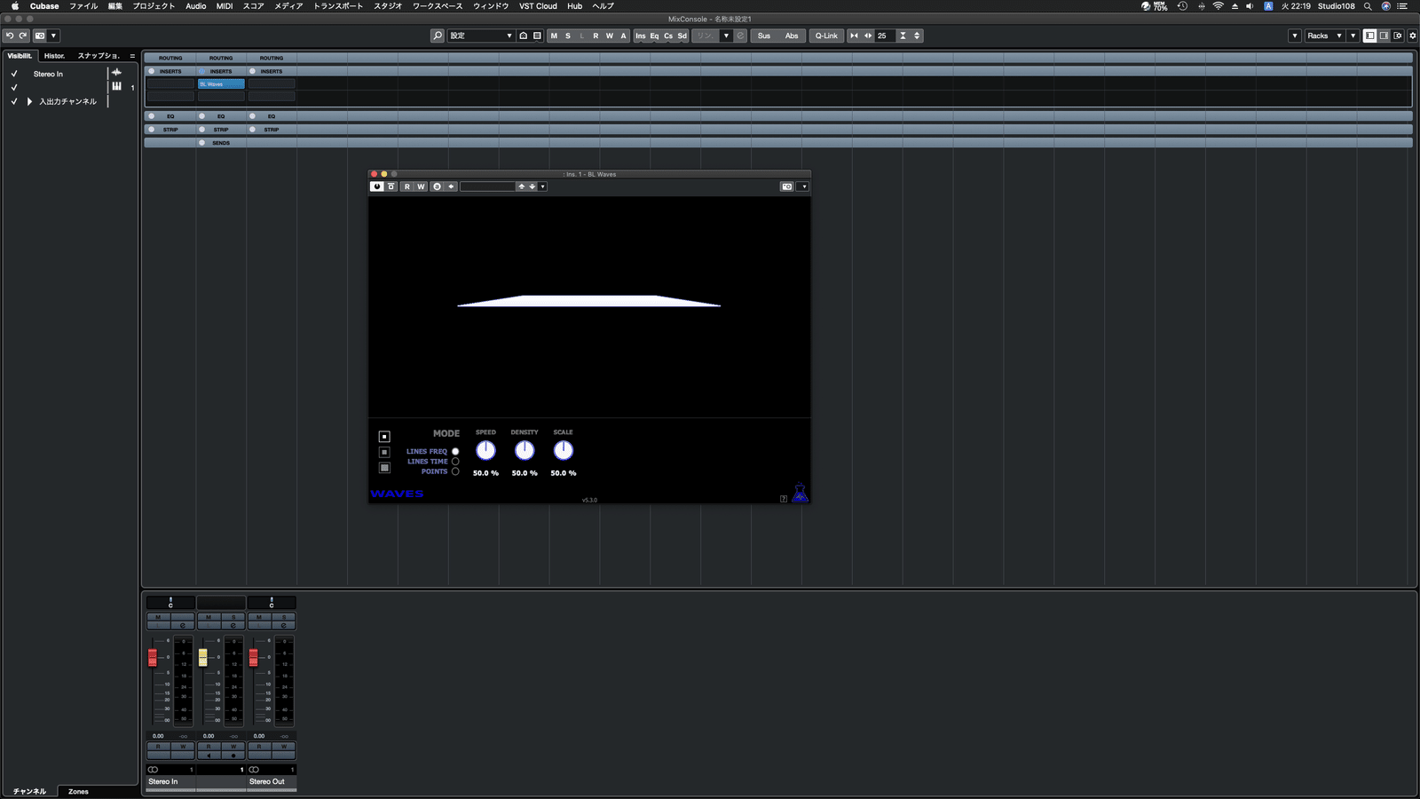1420x799 pixels.
Task: Bypass all sends with Sd button
Action: point(682,36)
